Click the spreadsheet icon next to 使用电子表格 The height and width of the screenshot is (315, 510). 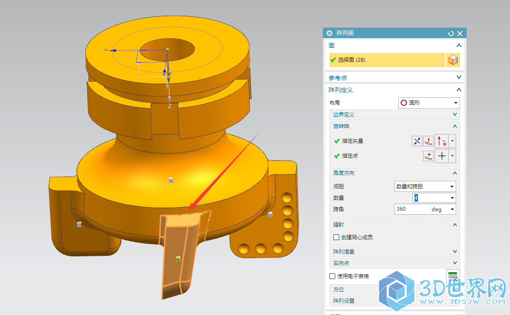(453, 276)
